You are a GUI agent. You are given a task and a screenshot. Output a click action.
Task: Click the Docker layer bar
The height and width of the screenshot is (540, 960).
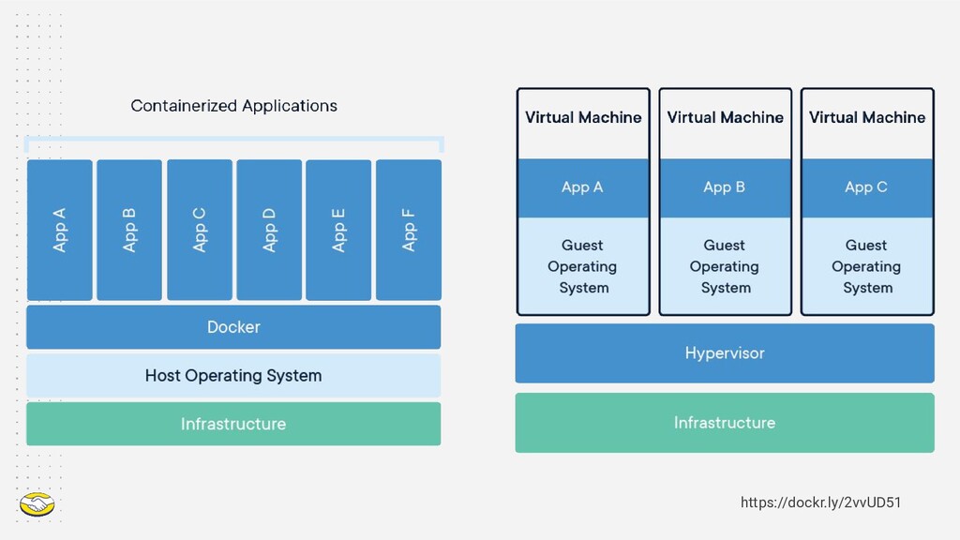coord(233,327)
